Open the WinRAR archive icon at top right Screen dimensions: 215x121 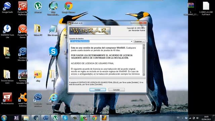pyautogui.click(x=191, y=8)
